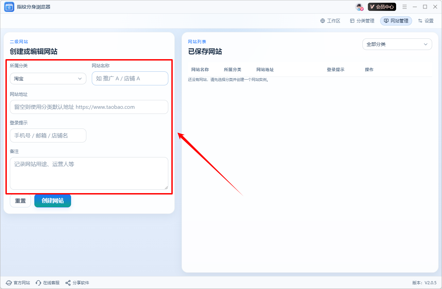442x289 pixels.
Task: Click the version V2.0.5 label
Action: pyautogui.click(x=424, y=283)
